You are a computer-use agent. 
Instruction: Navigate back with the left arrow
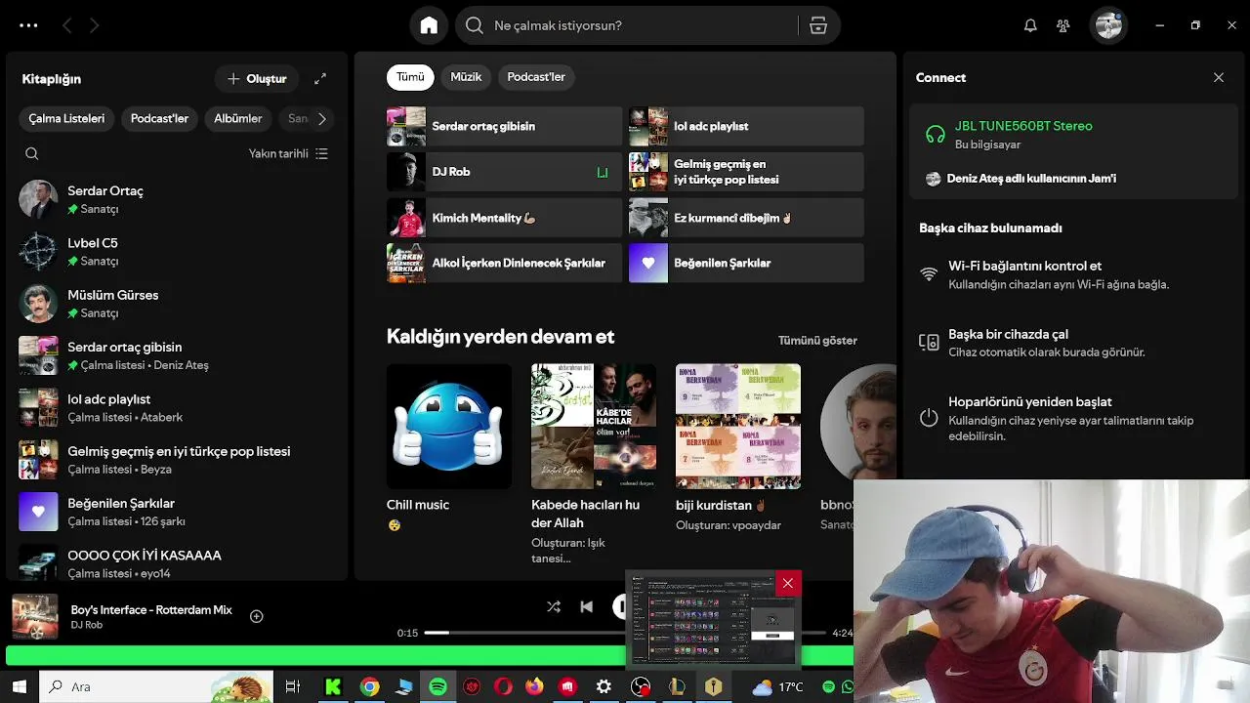pyautogui.click(x=67, y=25)
